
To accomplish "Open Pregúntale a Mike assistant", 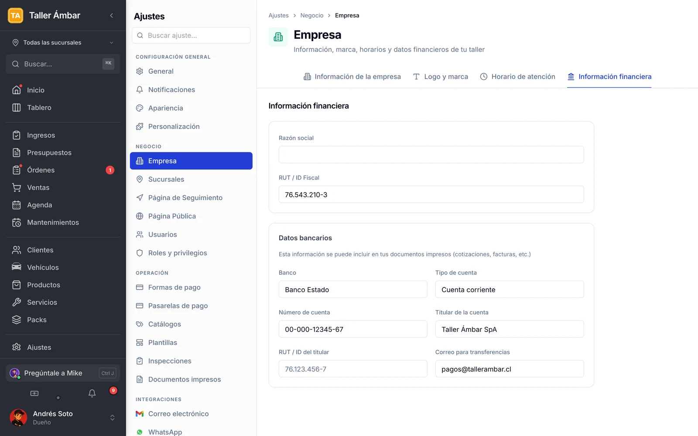I will point(63,373).
